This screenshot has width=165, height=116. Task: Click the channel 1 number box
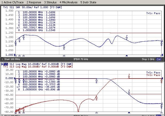(x=2, y=59)
